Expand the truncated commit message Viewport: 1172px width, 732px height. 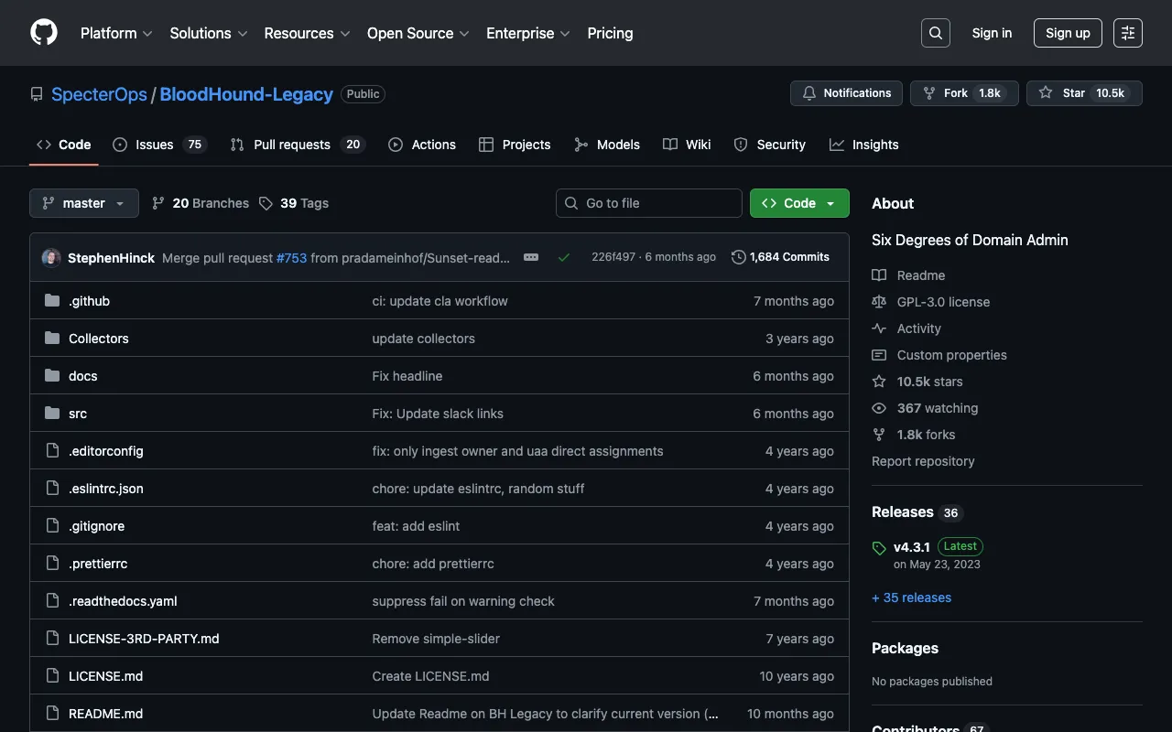point(531,257)
